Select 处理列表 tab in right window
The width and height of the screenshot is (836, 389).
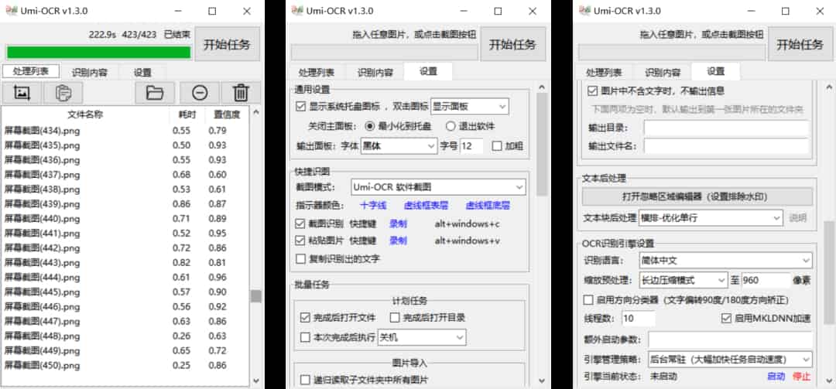[x=604, y=73]
